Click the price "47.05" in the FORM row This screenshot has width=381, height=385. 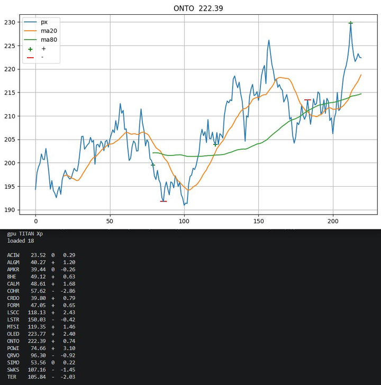38,305
